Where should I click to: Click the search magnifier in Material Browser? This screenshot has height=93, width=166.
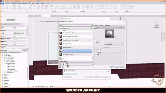(92, 25)
